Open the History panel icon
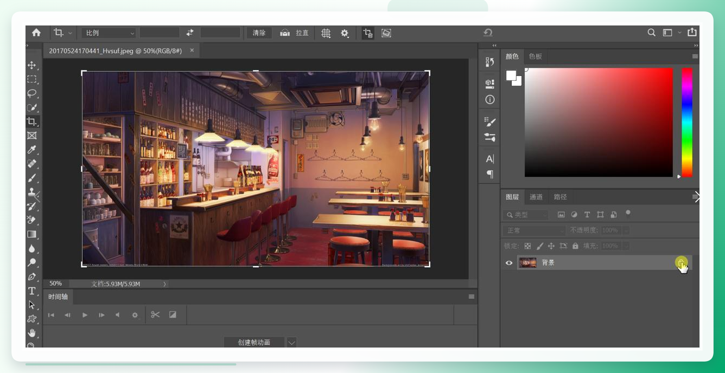The height and width of the screenshot is (373, 725). point(490,62)
